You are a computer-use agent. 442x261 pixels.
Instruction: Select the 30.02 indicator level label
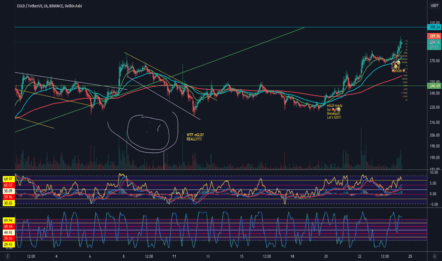[x=9, y=203]
